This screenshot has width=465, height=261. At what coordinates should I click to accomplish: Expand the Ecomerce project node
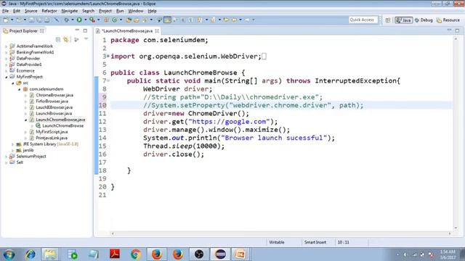(x=7, y=71)
